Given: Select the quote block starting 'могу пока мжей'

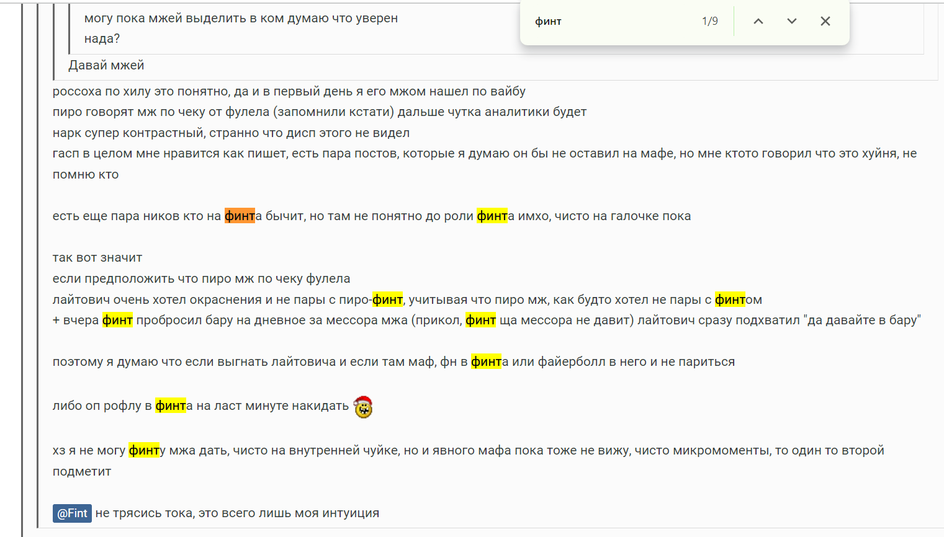Looking at the screenshot, I should [241, 18].
